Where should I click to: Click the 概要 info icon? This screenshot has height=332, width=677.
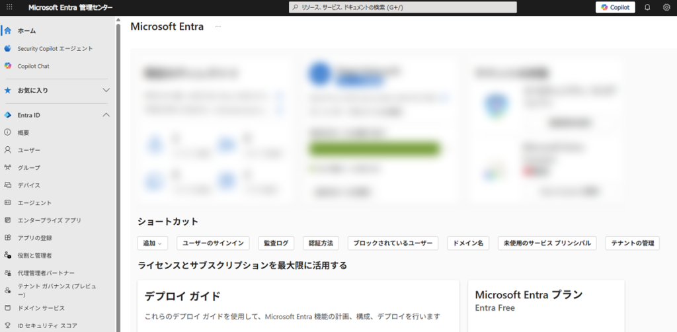click(x=8, y=132)
